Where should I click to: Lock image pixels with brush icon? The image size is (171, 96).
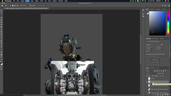(x=151, y=76)
